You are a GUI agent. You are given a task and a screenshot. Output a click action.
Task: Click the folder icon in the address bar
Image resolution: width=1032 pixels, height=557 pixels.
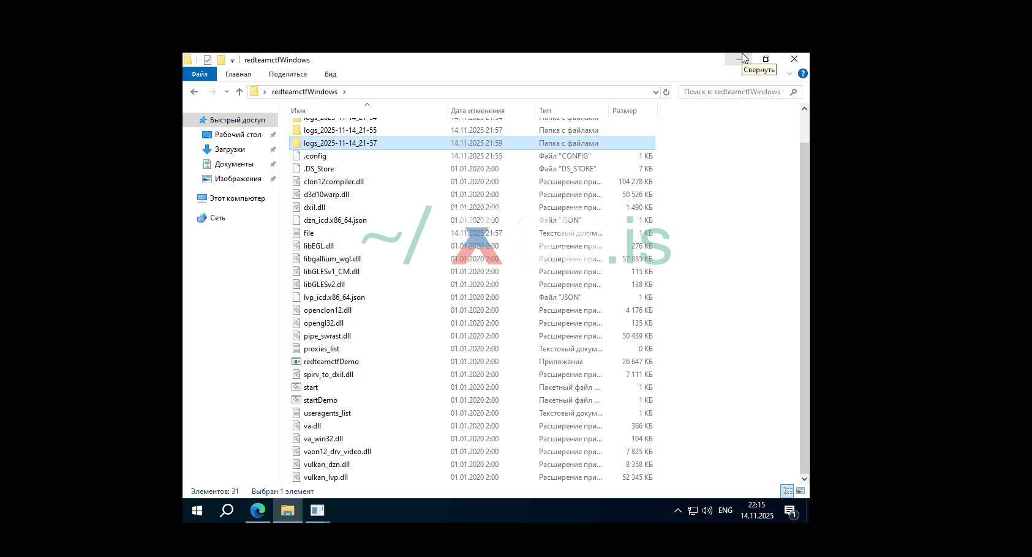pos(254,92)
